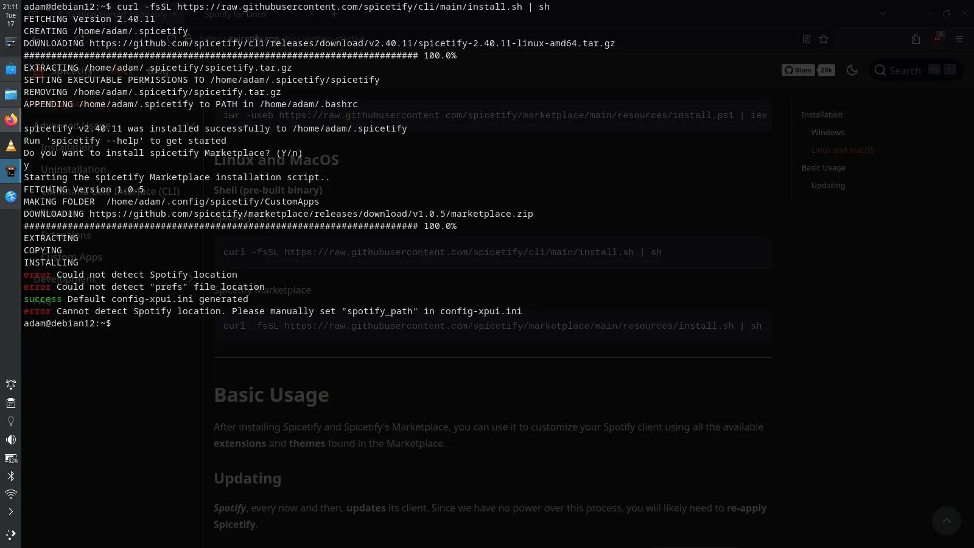Click the clock showing 21:11 Tue 17
Image resolution: width=974 pixels, height=548 pixels.
click(10, 15)
